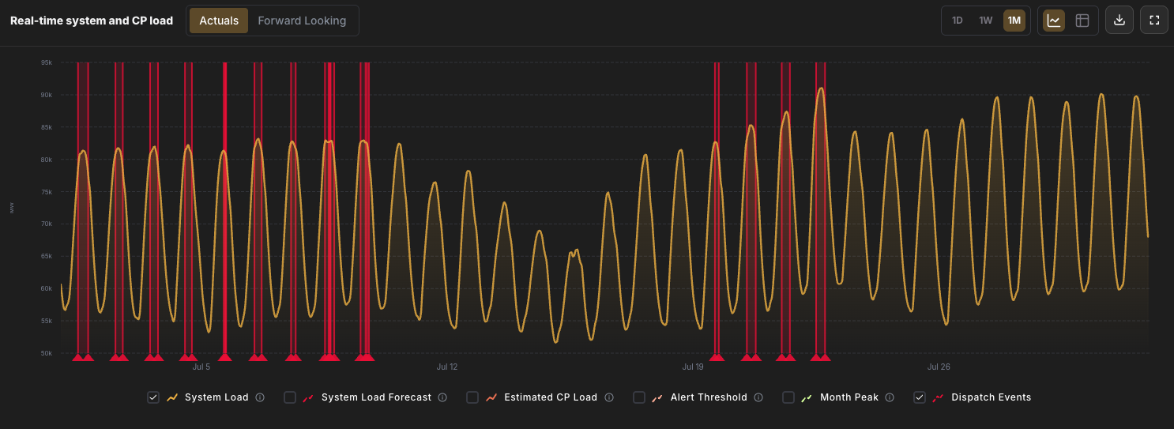Set time range to 1D

958,21
